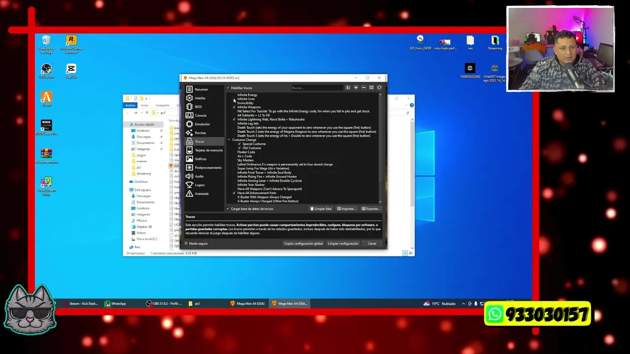Click the Importar... button

coord(346,209)
